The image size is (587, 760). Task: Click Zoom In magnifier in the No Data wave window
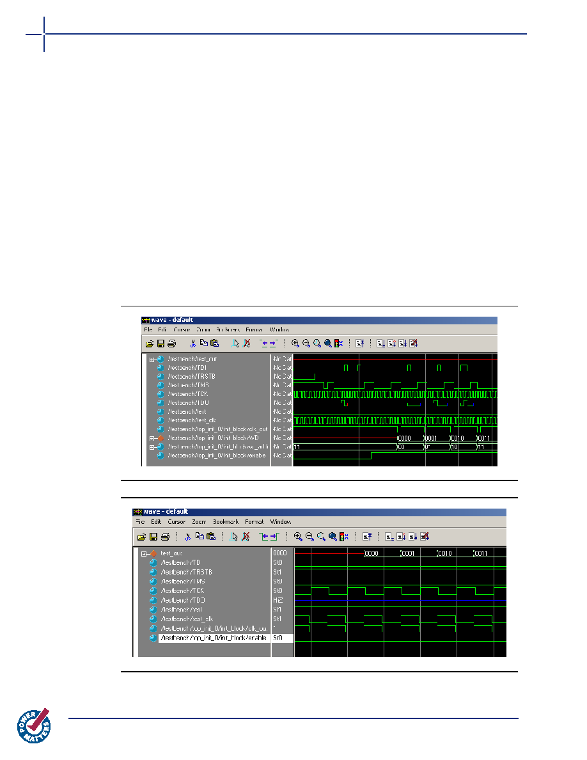[295, 343]
